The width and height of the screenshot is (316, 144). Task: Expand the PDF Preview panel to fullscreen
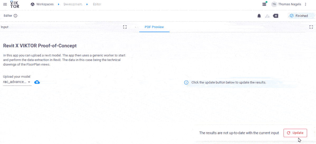[311, 27]
